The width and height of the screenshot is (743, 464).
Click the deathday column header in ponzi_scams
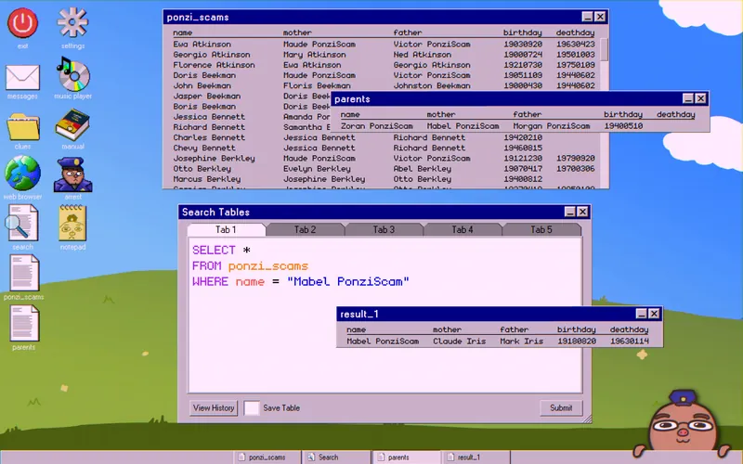(x=575, y=32)
